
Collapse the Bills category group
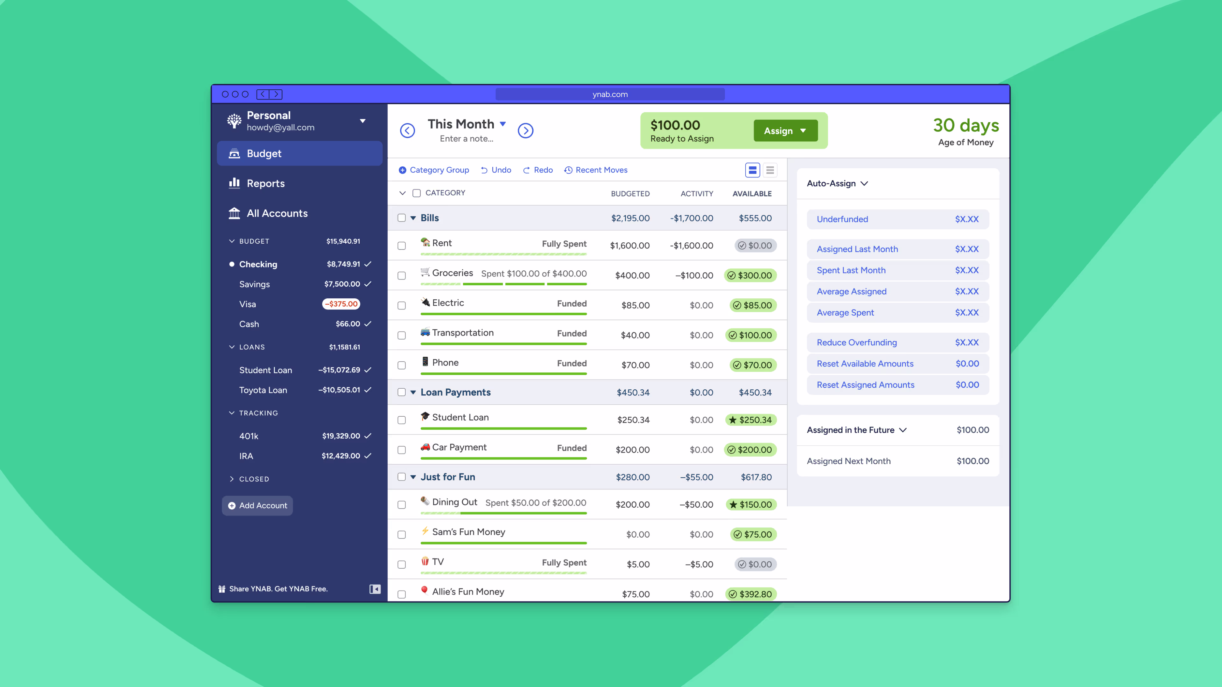tap(413, 218)
